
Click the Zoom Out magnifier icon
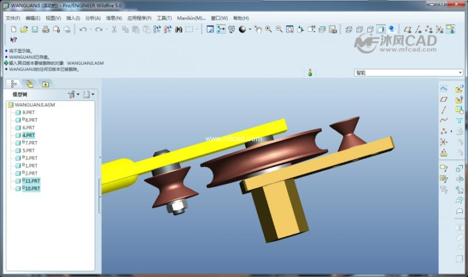tap(279, 29)
